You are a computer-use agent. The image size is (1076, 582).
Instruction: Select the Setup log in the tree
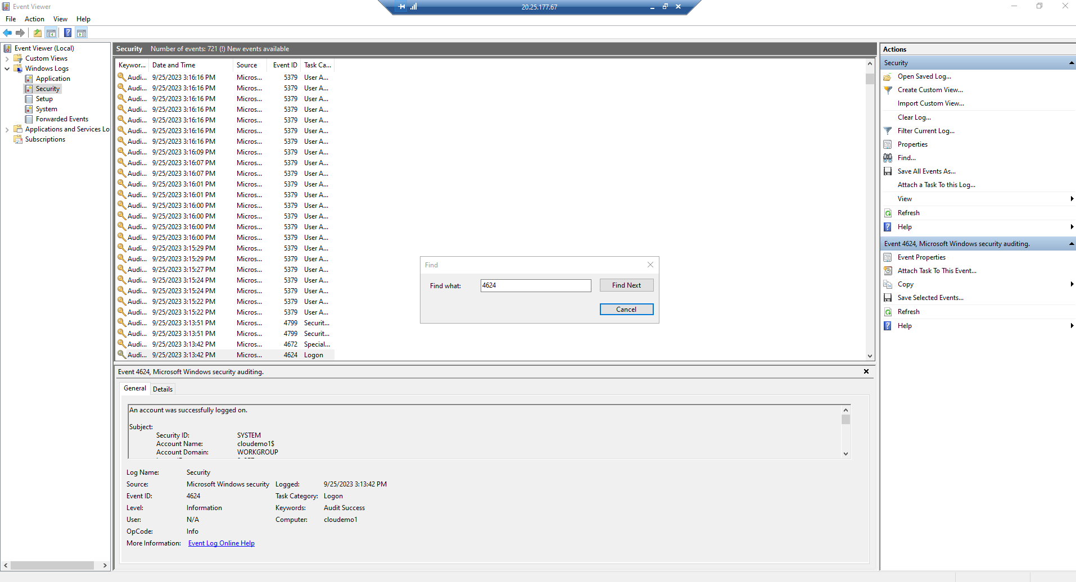pyautogui.click(x=44, y=99)
